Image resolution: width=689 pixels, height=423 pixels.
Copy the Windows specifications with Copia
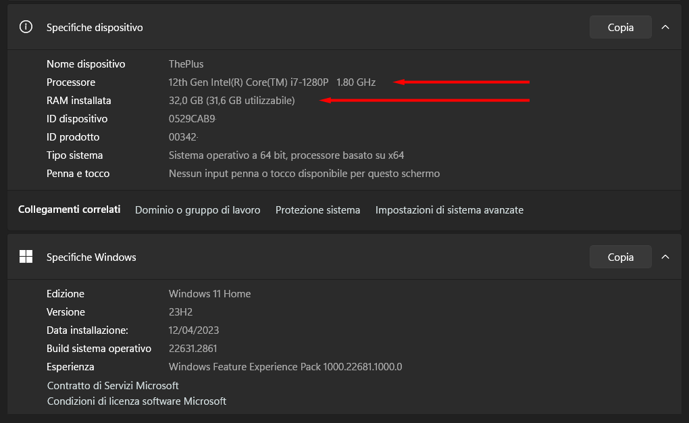[x=621, y=257]
